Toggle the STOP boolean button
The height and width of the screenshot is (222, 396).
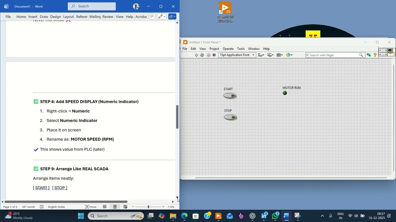[230, 117]
